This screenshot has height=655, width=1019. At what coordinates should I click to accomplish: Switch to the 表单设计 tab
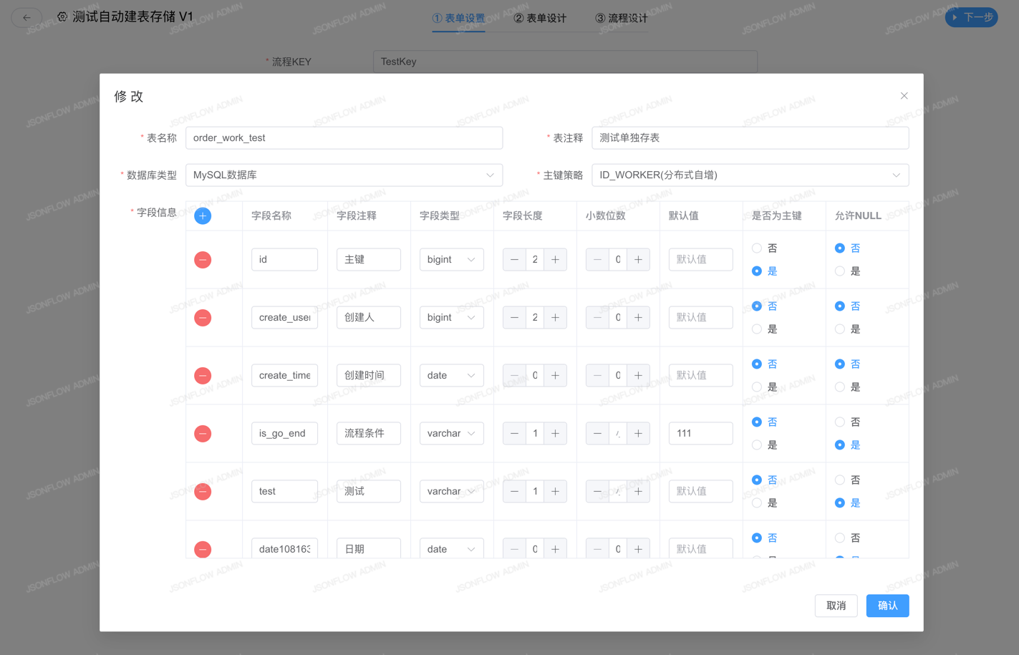click(540, 19)
